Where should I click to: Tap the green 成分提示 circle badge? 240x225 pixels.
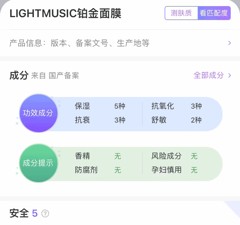coord(38,163)
